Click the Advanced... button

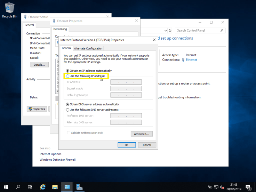point(142,134)
